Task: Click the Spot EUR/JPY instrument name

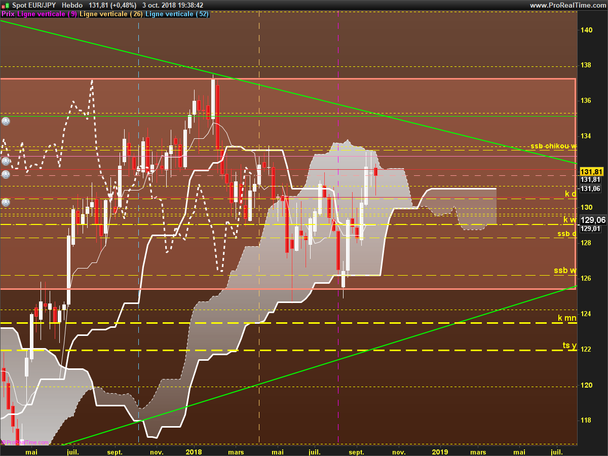Action: click(x=33, y=5)
